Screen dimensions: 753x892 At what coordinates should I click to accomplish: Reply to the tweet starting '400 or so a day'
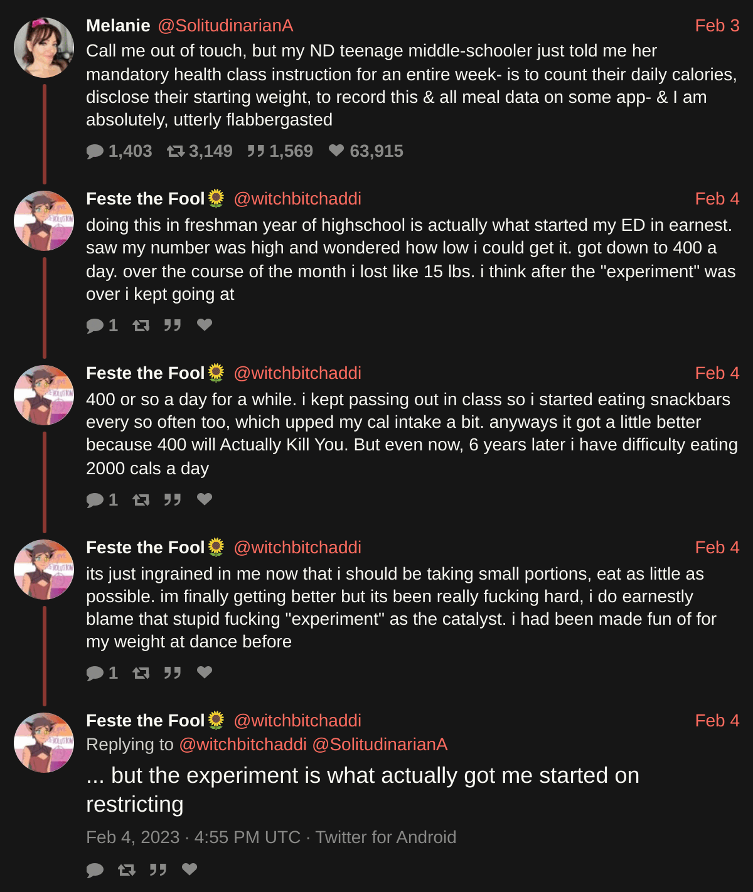(95, 499)
